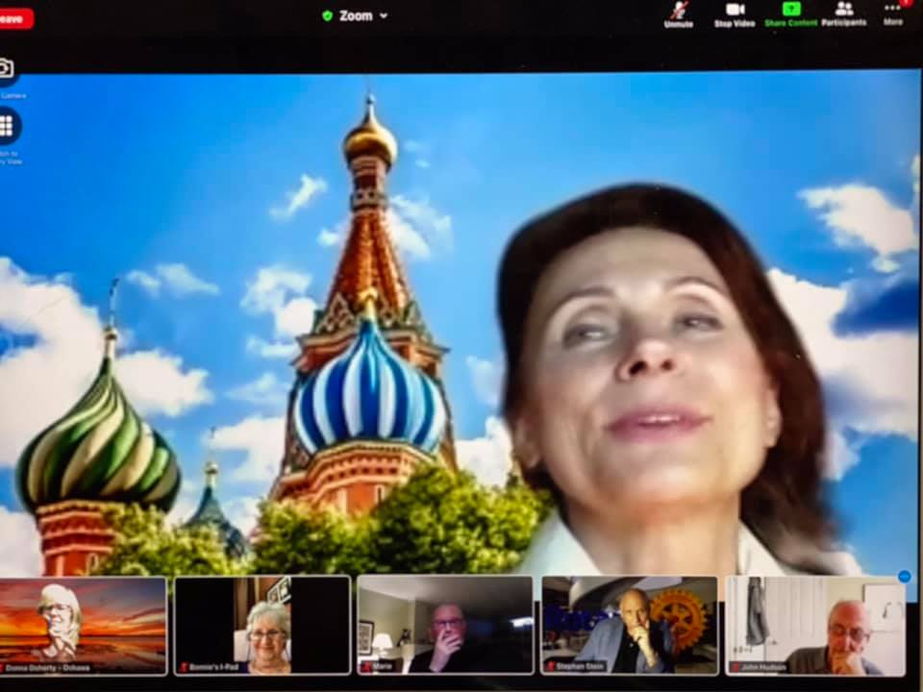Select Donna Doherty's video thumbnail
Screen dimensions: 923x692
point(83,625)
